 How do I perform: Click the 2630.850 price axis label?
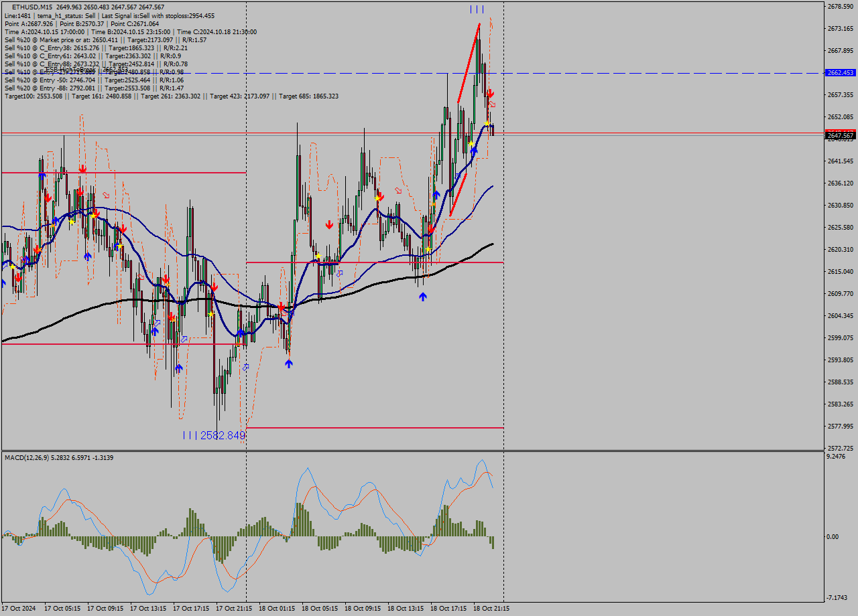tap(841, 206)
